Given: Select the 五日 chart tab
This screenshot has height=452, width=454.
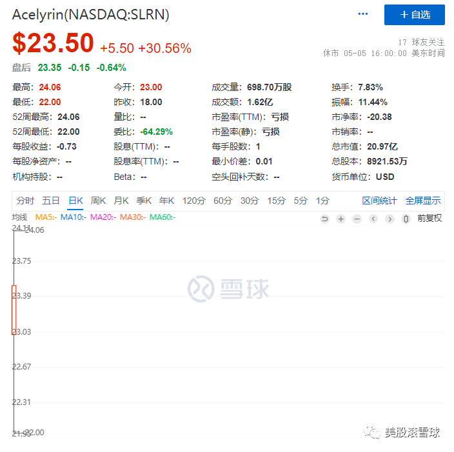Looking at the screenshot, I should [51, 201].
